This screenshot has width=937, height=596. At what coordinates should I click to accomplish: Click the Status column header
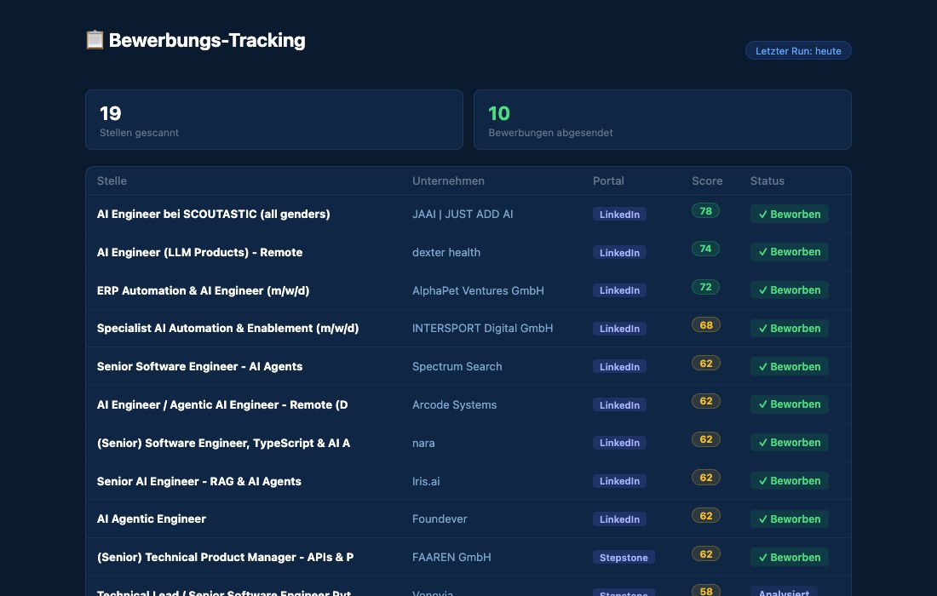767,181
